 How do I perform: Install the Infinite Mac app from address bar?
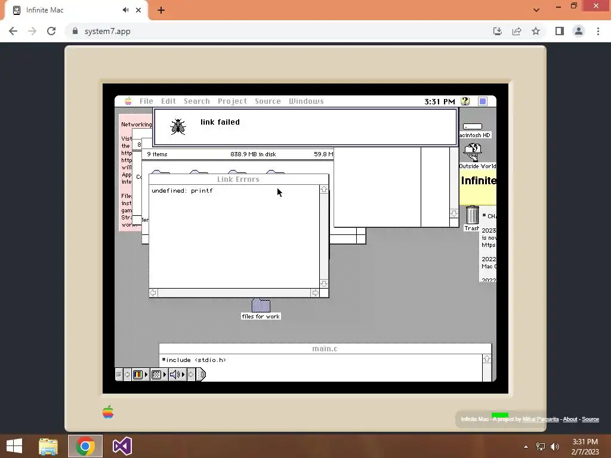click(497, 31)
